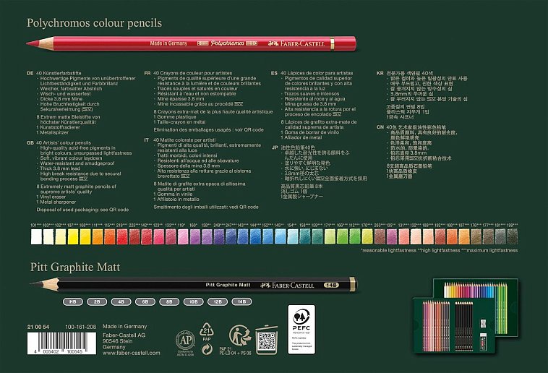
Task: Pick the teal 158 colour swatch
Action: tap(305, 236)
